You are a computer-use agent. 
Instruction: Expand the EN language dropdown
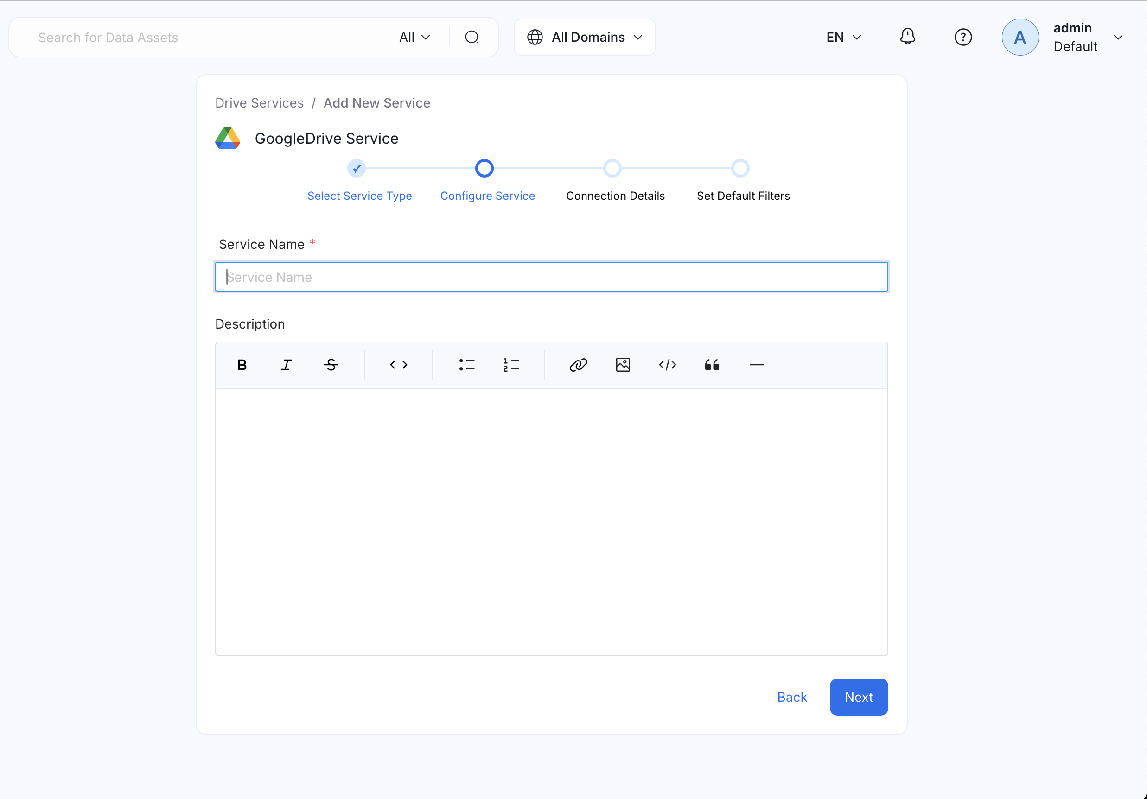843,38
